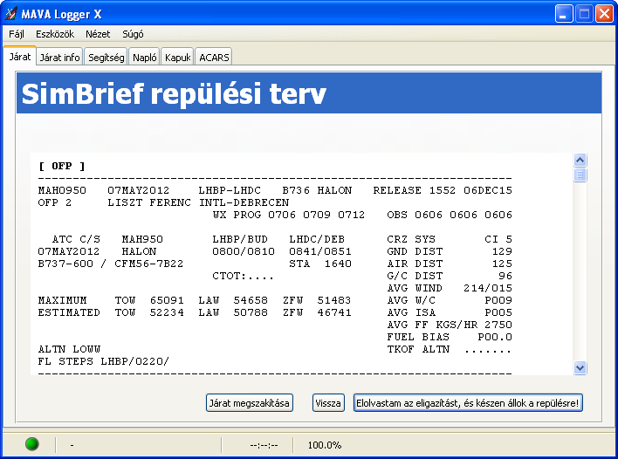Click the 'OBS 0606 0606 0606' text
The height and width of the screenshot is (459, 618).
pyautogui.click(x=450, y=215)
